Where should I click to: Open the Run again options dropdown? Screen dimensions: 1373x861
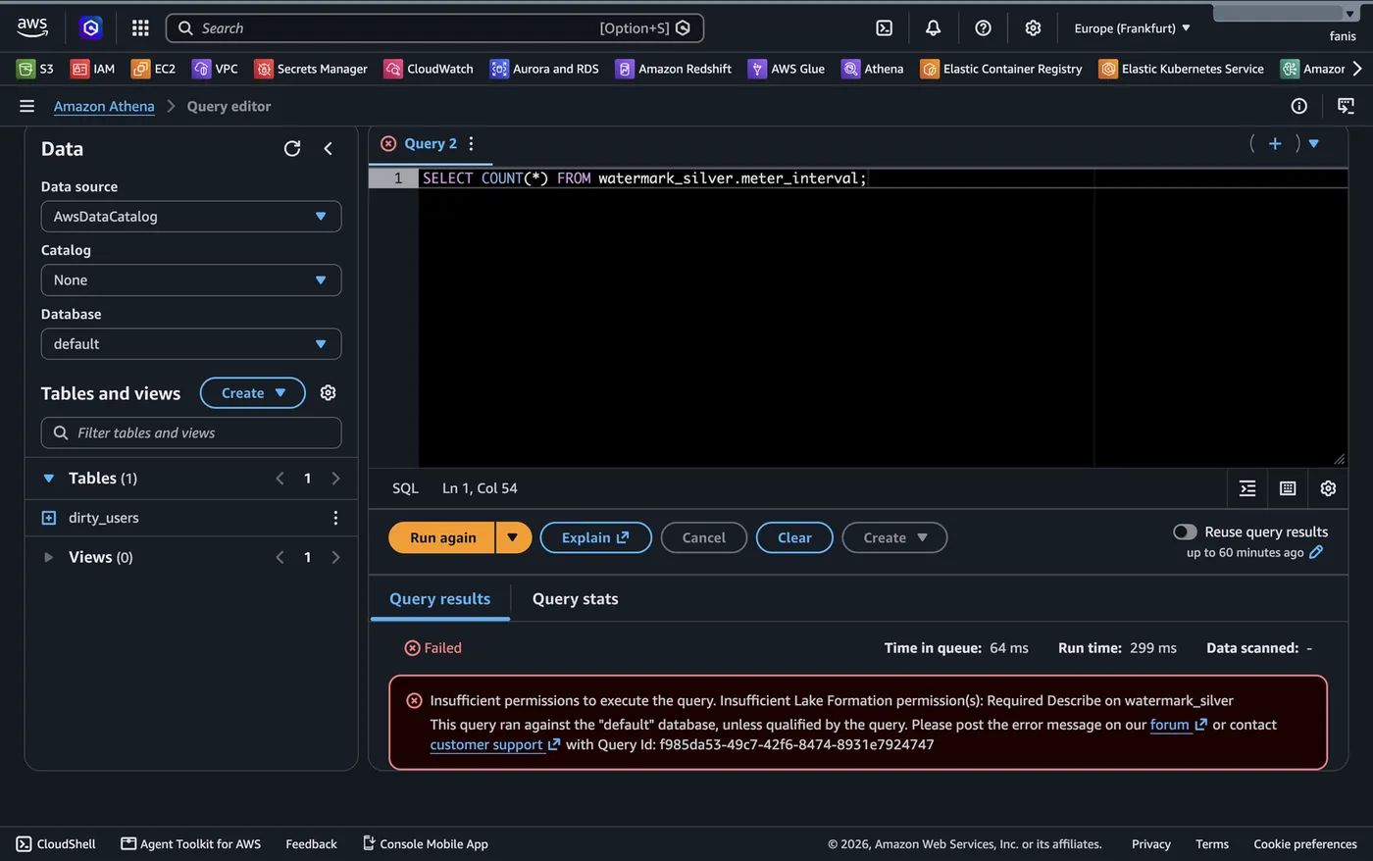[x=513, y=537]
